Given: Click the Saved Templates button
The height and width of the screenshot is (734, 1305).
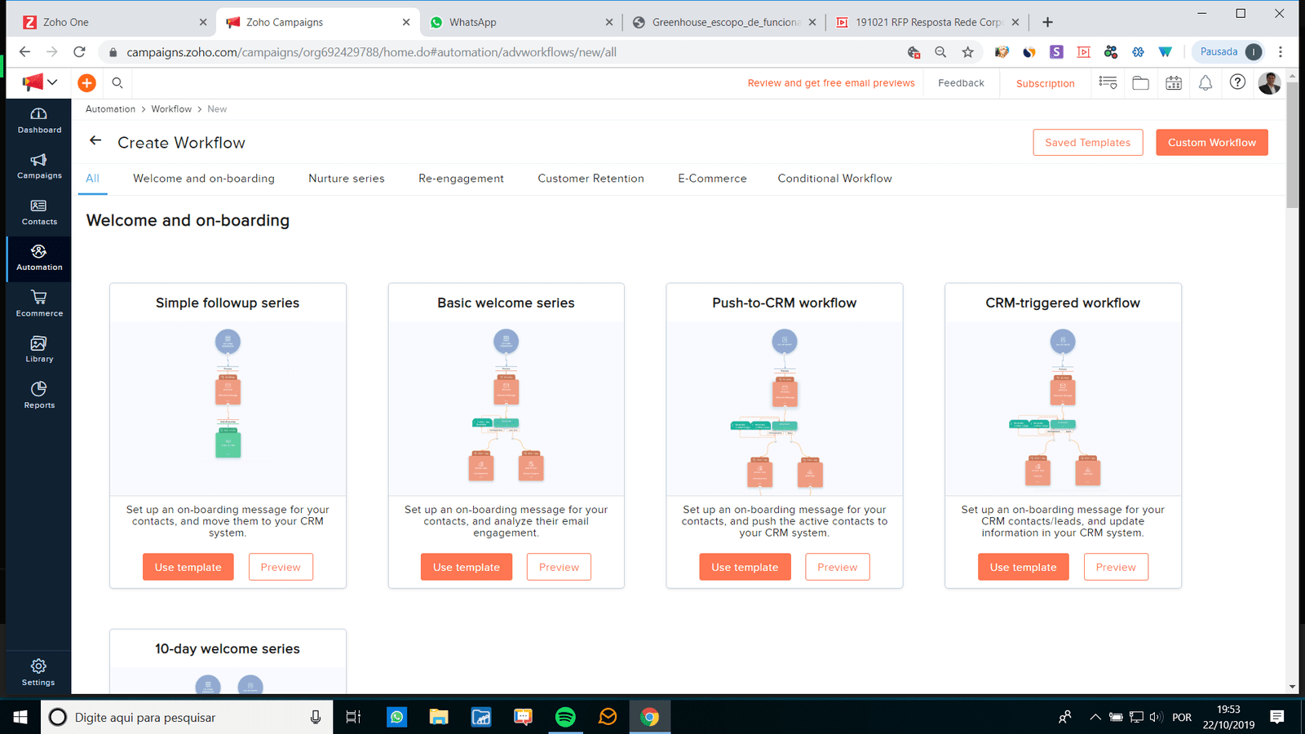Looking at the screenshot, I should coord(1088,142).
